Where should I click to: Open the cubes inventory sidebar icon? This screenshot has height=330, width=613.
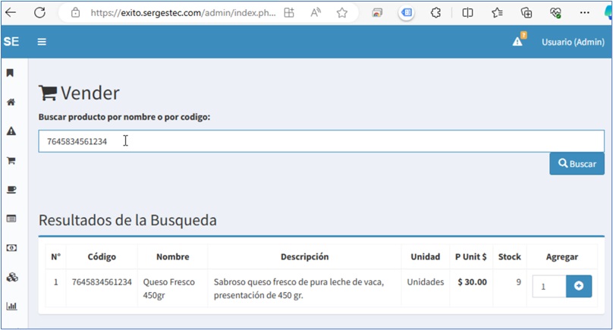tap(12, 277)
